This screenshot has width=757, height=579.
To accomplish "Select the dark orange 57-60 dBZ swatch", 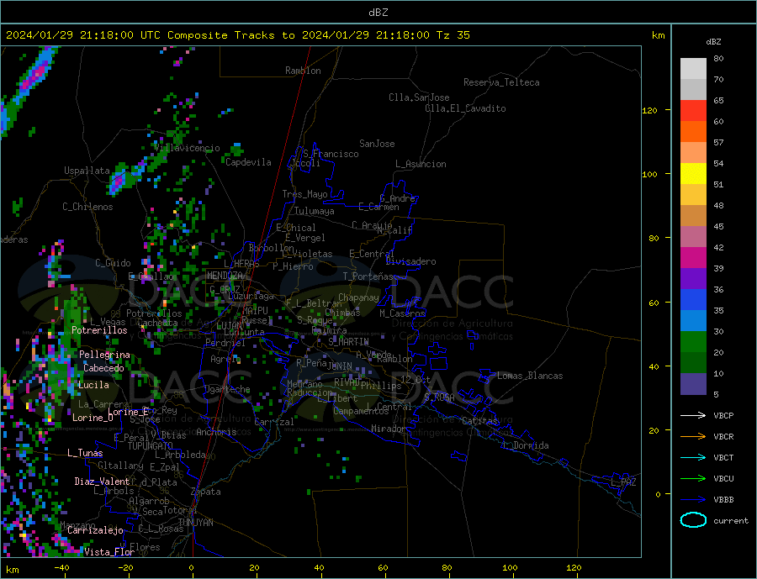I will (693, 132).
